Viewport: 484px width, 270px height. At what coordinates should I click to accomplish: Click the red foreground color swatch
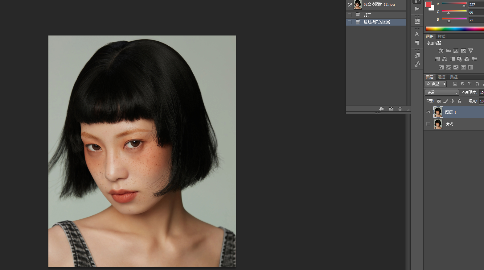(x=428, y=4)
